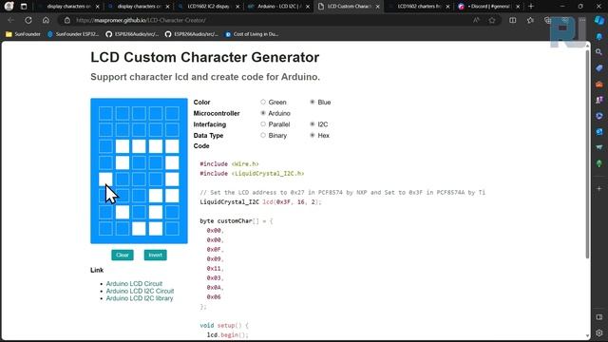Open the sidebar green tree icon
The width and height of the screenshot is (608, 342).
coord(599,163)
